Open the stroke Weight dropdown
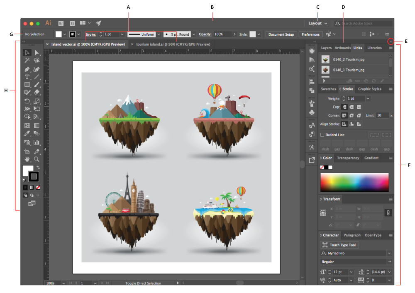Viewport: 415px width, 293px height. 367,98
